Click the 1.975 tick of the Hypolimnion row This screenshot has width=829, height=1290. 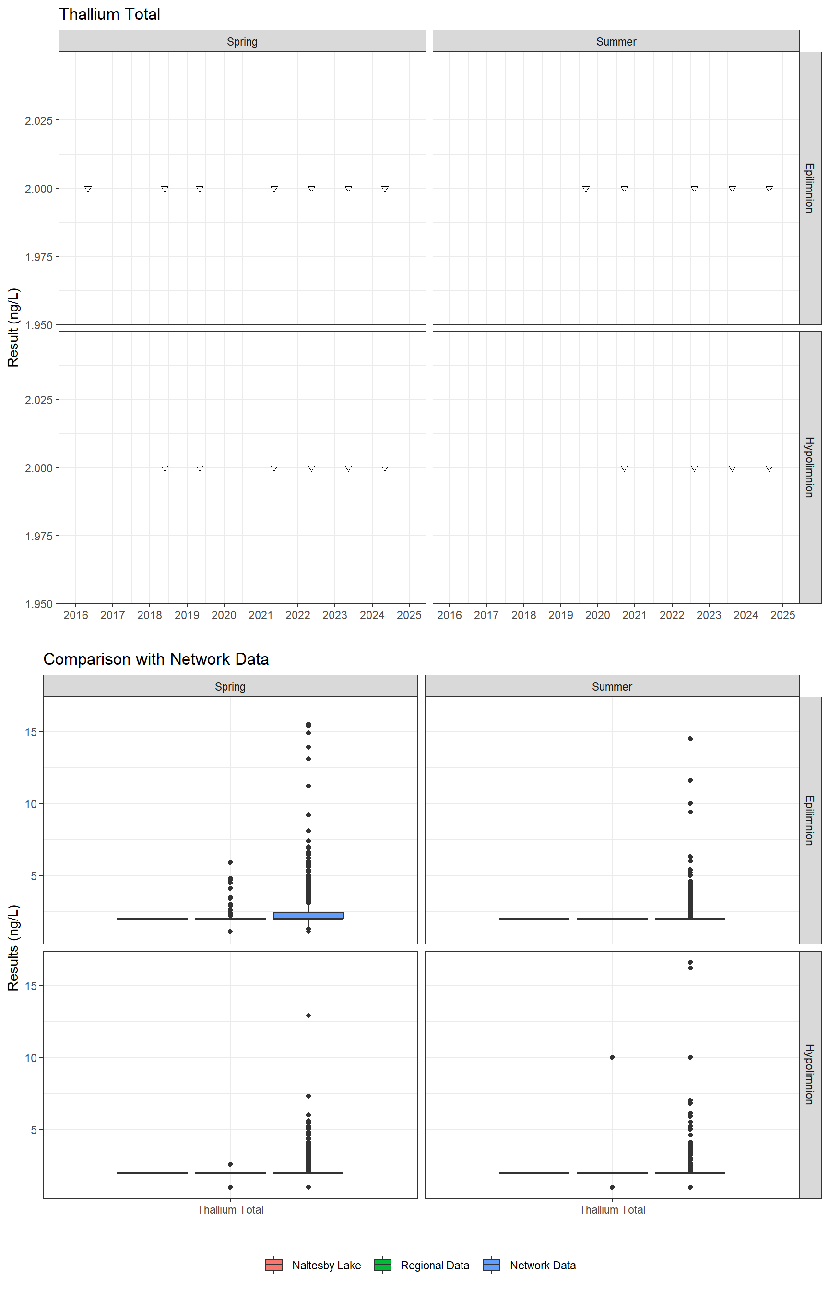39,536
